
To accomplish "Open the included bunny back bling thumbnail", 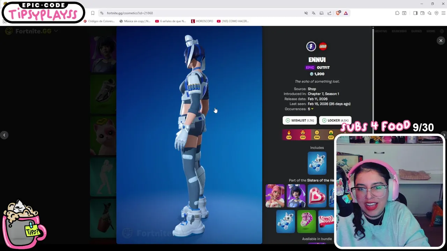I will (x=317, y=163).
